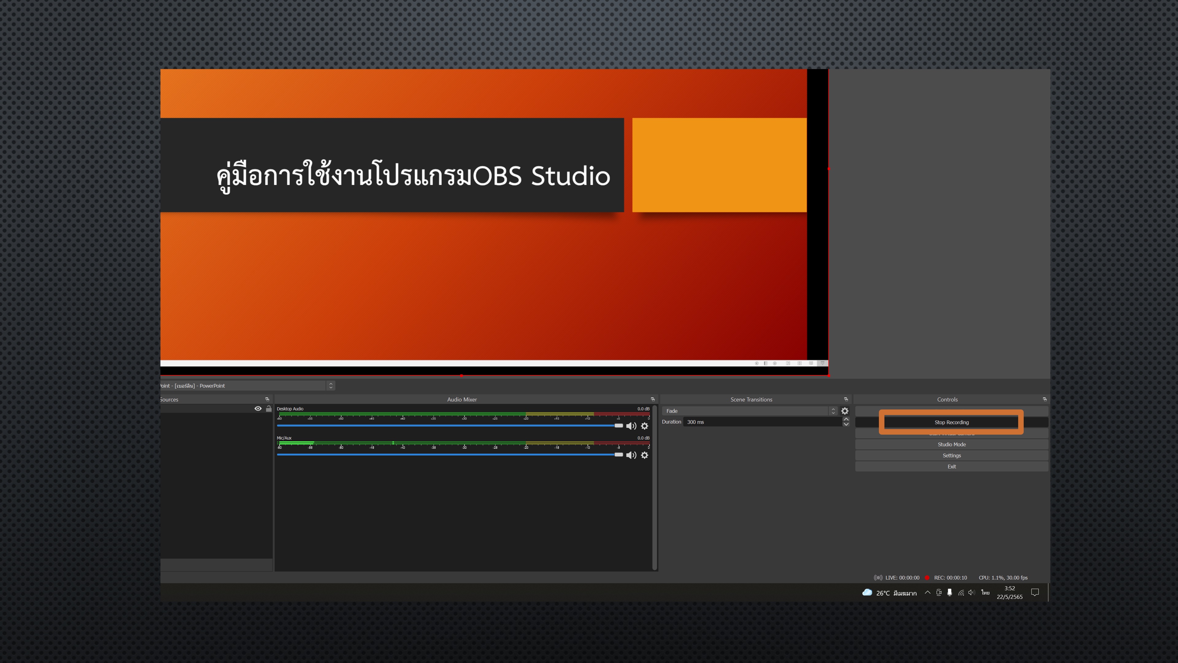
Task: Click the "Duration" label
Action: point(671,422)
